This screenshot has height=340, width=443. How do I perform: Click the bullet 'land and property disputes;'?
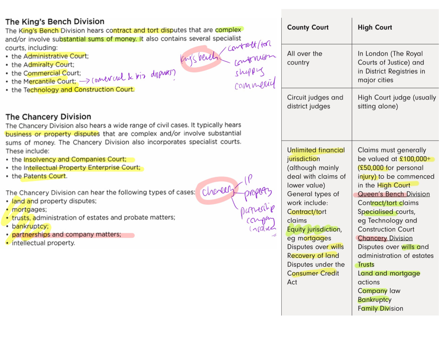point(54,201)
